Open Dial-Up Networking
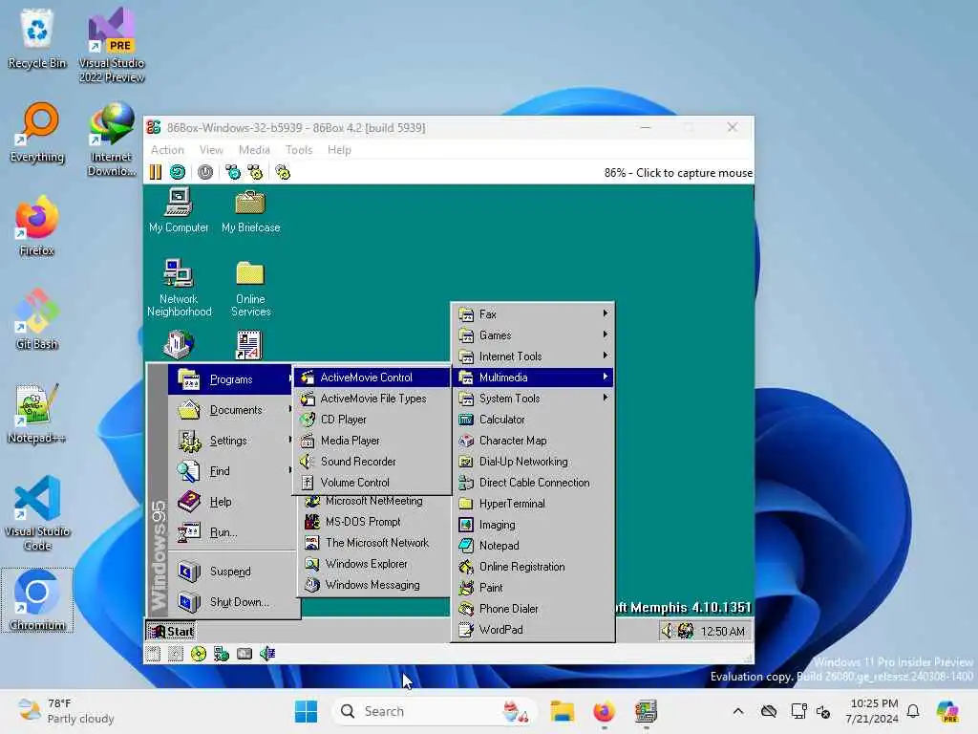The height and width of the screenshot is (734, 978). pos(533,462)
